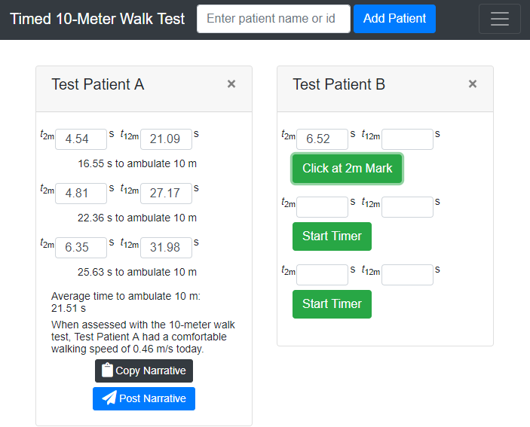This screenshot has width=530, height=427.
Task: Select Patient A's t12m field showing 27.17
Action: tap(166, 193)
